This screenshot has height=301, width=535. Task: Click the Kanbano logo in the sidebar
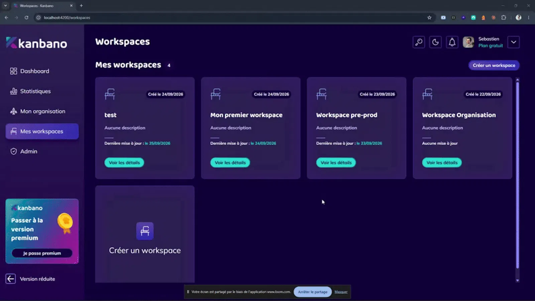(36, 43)
